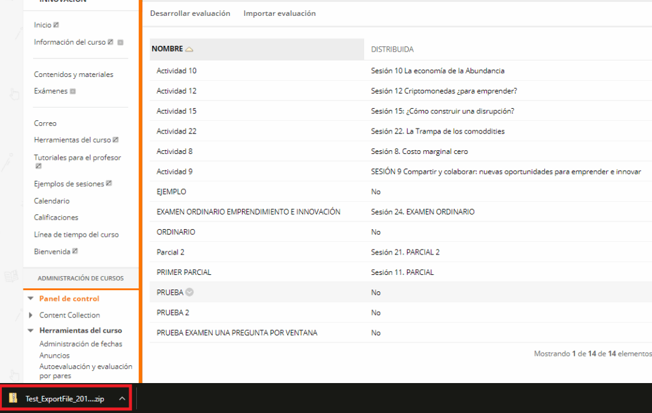The image size is (652, 413).
Task: Click the NOMBRE column sort arrow
Action: click(x=189, y=50)
